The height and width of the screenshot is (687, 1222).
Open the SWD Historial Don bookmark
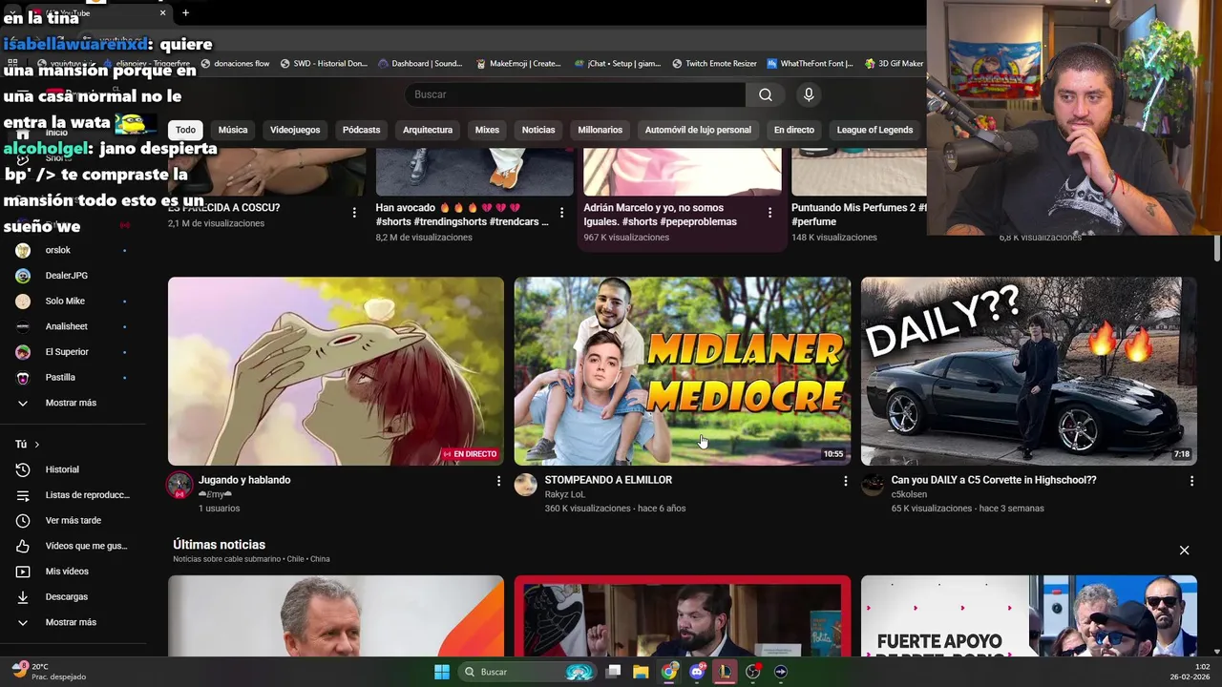(x=324, y=64)
